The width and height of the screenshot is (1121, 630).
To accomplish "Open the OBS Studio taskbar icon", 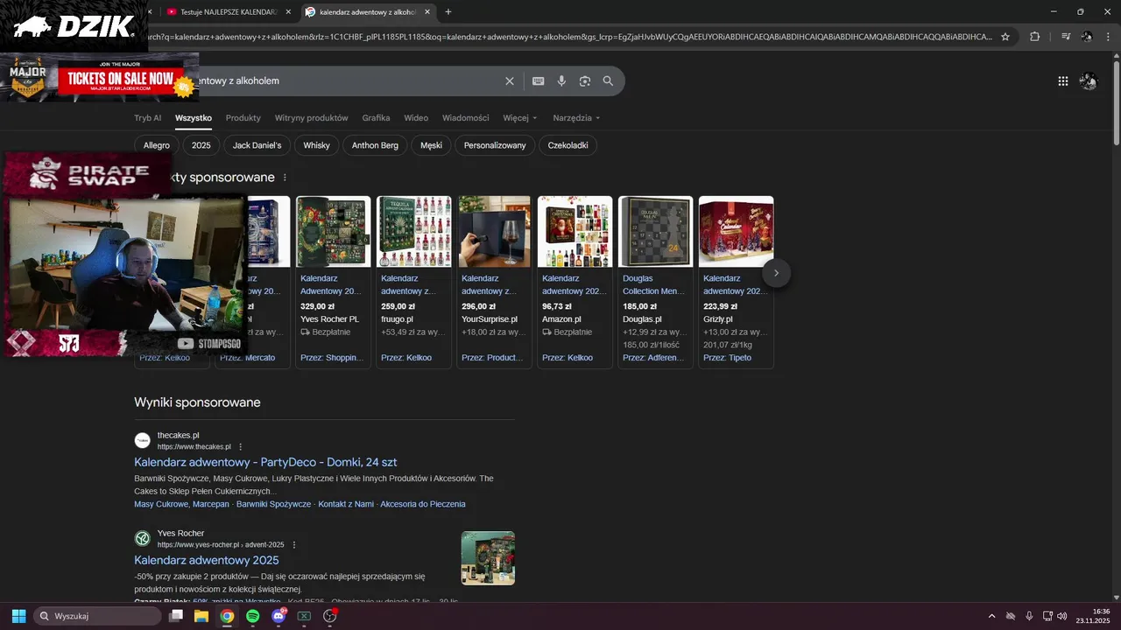I will click(330, 616).
